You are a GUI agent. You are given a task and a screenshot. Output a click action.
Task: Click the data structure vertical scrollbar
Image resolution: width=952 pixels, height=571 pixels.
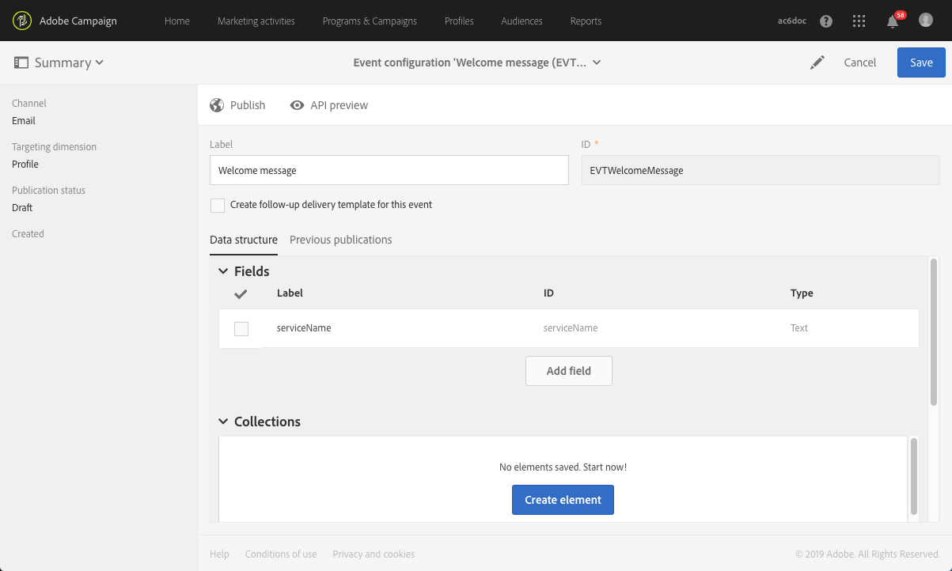point(934,332)
